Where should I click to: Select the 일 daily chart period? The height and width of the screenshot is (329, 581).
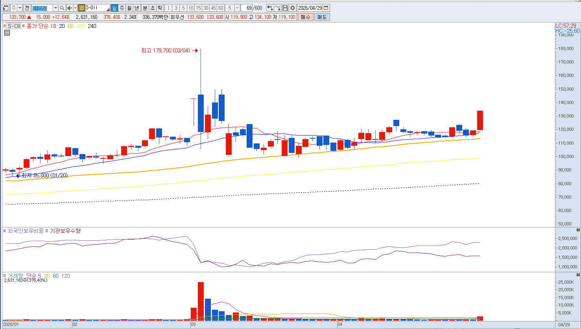(x=114, y=8)
